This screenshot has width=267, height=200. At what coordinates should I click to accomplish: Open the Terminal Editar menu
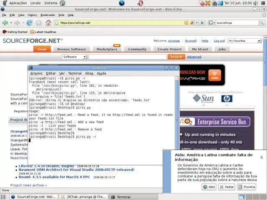click(51, 73)
